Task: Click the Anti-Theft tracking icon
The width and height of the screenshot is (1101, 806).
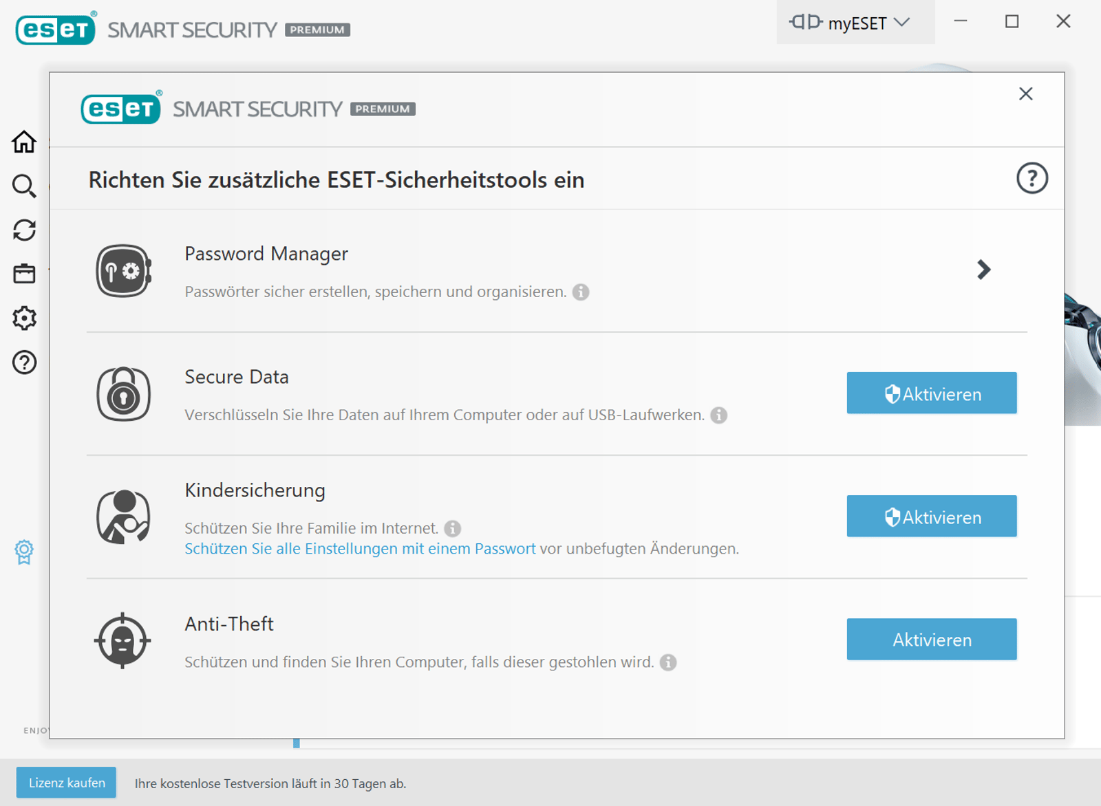Action: [124, 640]
